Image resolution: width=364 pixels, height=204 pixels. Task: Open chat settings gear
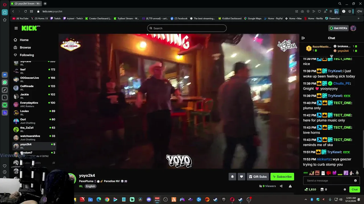click(345, 190)
